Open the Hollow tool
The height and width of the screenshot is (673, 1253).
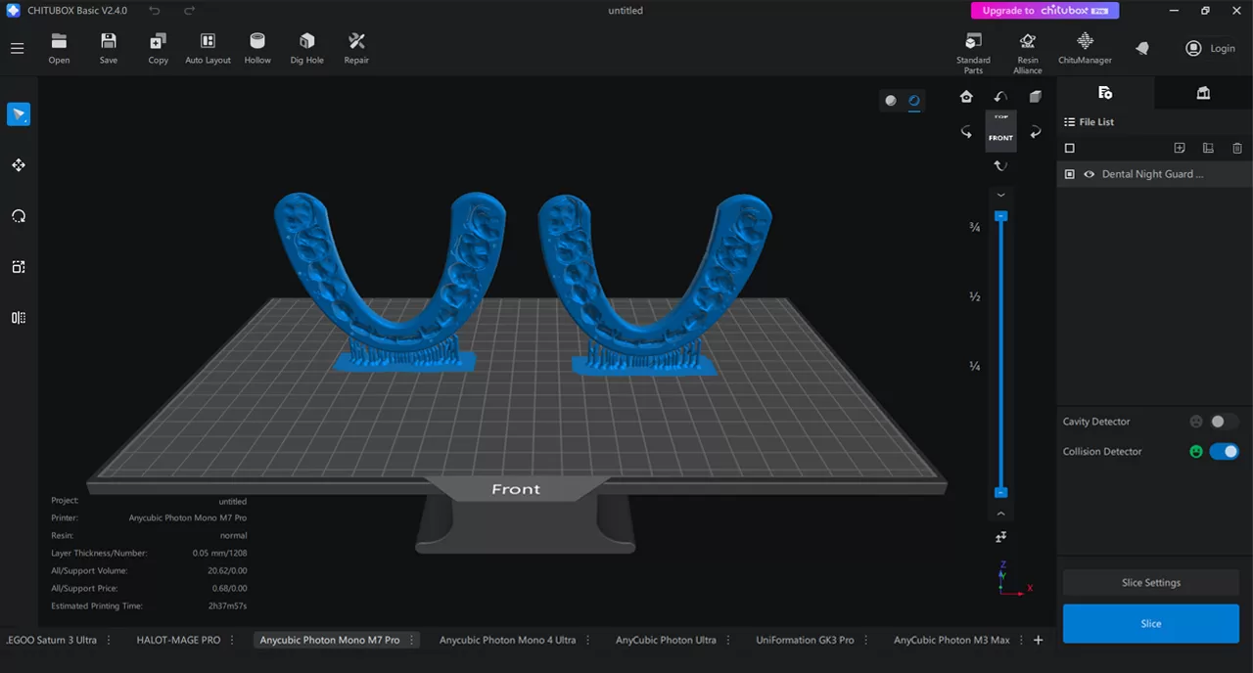257,48
